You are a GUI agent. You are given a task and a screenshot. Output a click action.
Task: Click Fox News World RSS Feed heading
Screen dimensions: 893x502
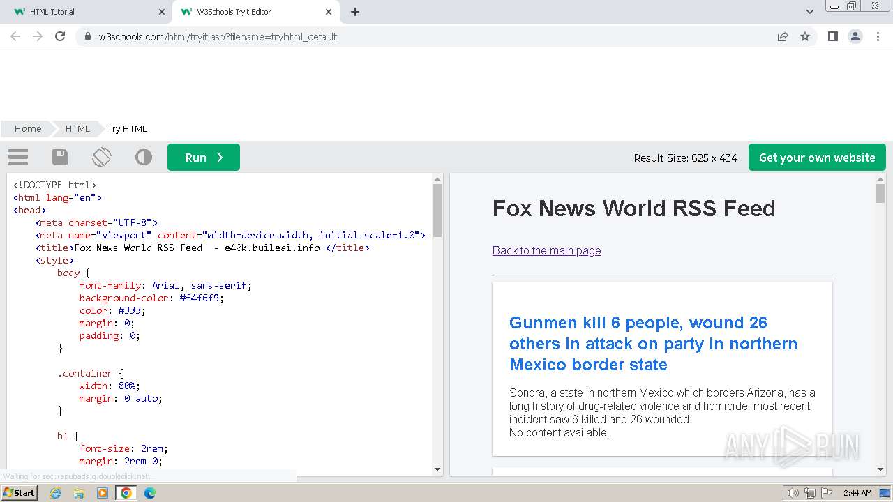[633, 208]
